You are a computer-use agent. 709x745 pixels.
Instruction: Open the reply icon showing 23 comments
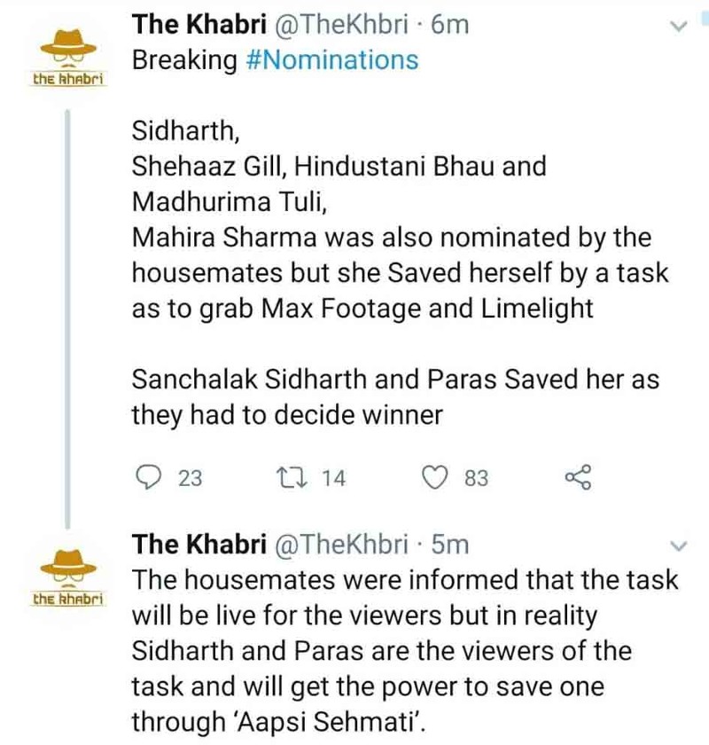pyautogui.click(x=148, y=477)
